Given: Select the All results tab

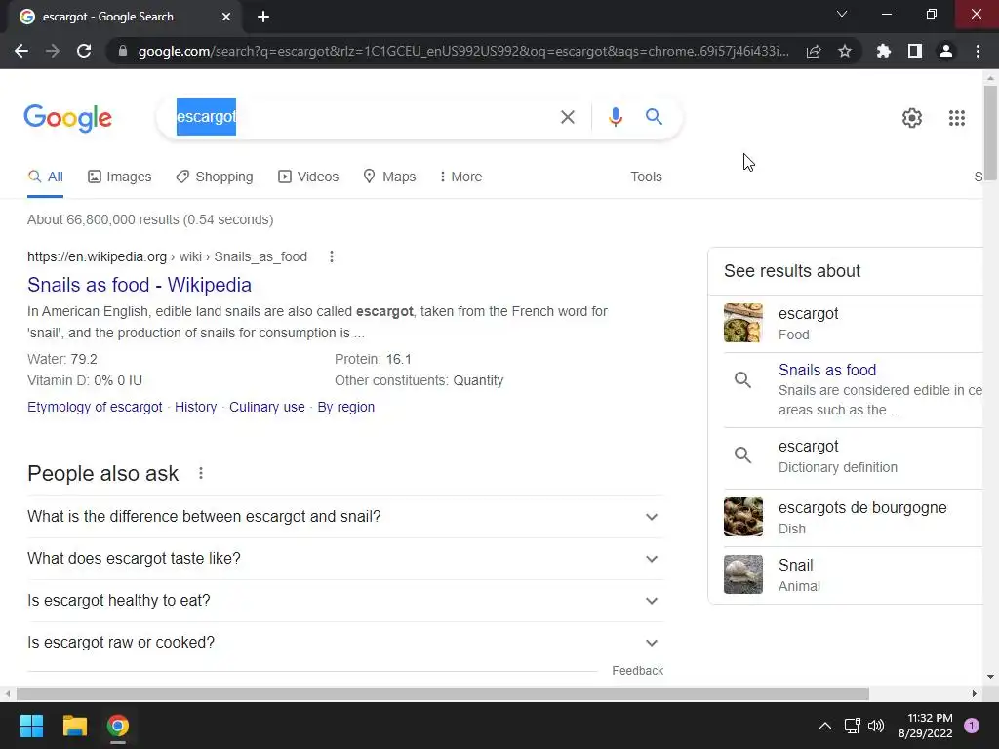Looking at the screenshot, I should coord(45,177).
